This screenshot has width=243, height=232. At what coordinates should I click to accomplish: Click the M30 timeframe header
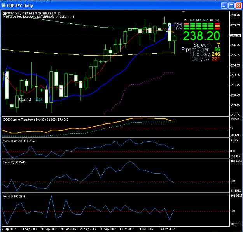pyautogui.click(x=206, y=20)
